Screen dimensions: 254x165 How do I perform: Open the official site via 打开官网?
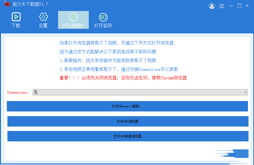coord(103,20)
